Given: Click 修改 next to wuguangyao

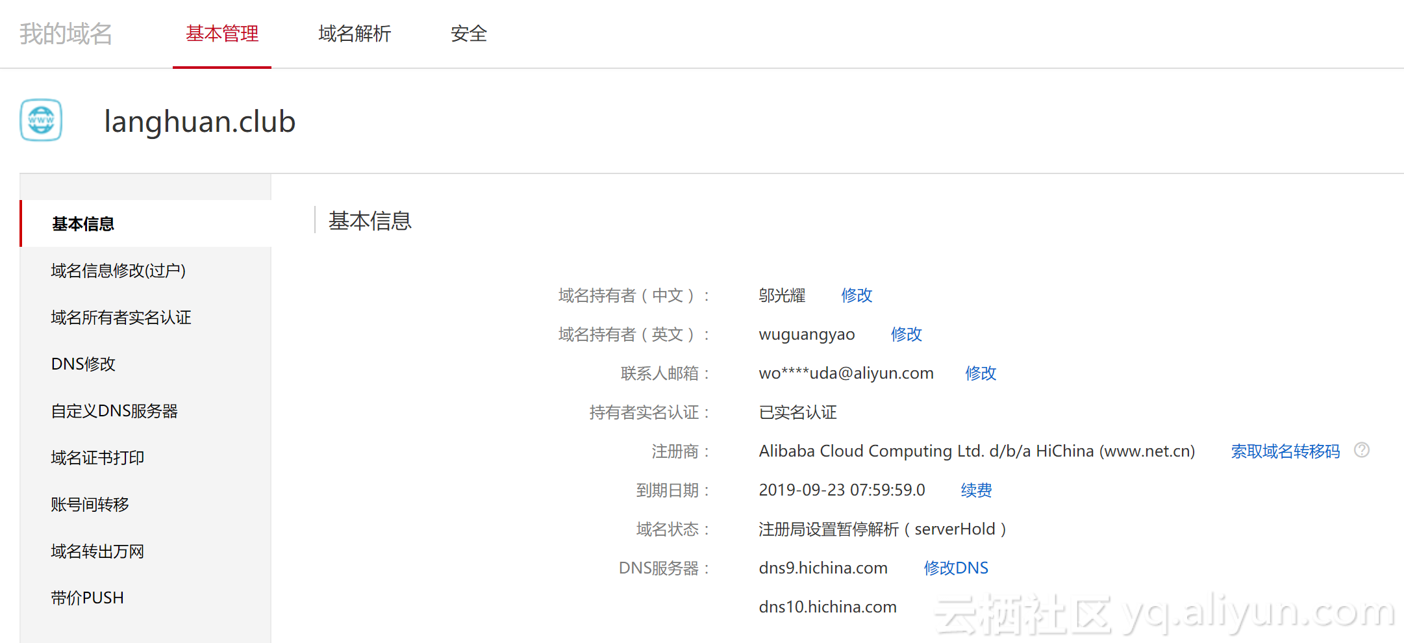Looking at the screenshot, I should click(x=906, y=334).
